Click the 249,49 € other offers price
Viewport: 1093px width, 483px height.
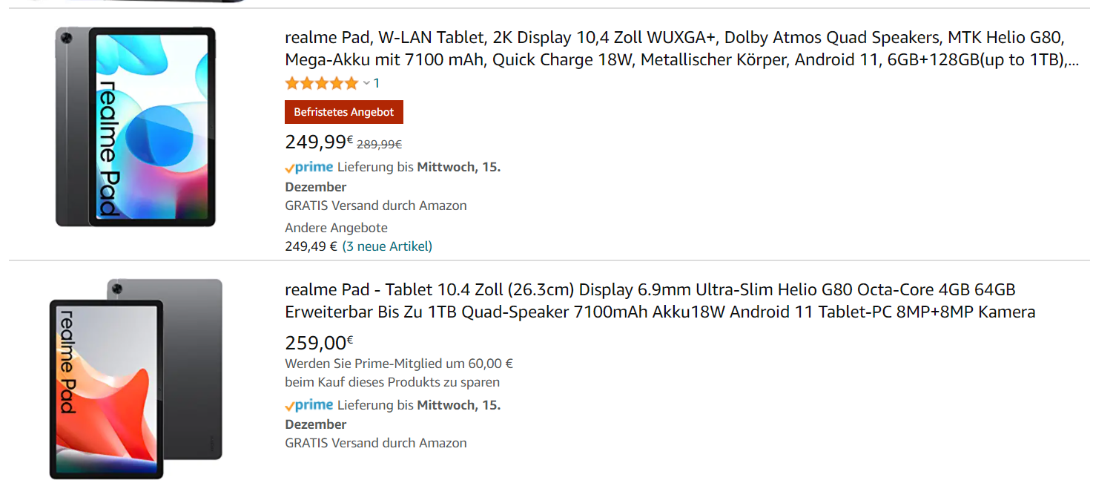(311, 246)
